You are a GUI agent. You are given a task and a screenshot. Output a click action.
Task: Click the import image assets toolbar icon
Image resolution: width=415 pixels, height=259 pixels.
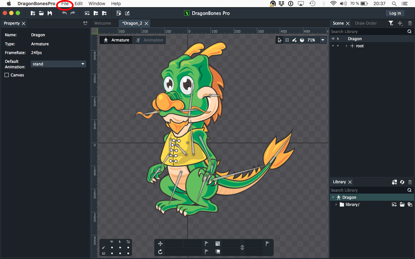pos(87,13)
